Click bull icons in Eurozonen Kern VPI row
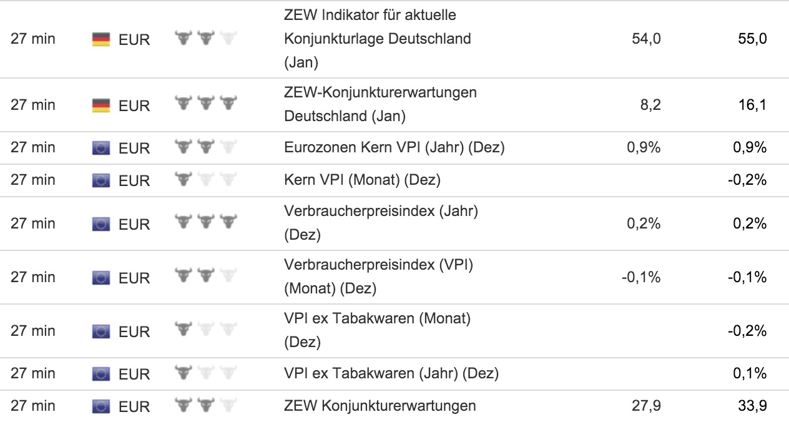 click(206, 147)
